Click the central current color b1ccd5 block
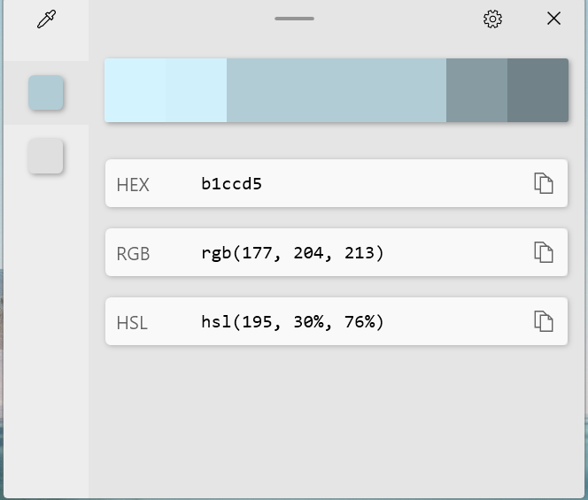 (x=337, y=90)
